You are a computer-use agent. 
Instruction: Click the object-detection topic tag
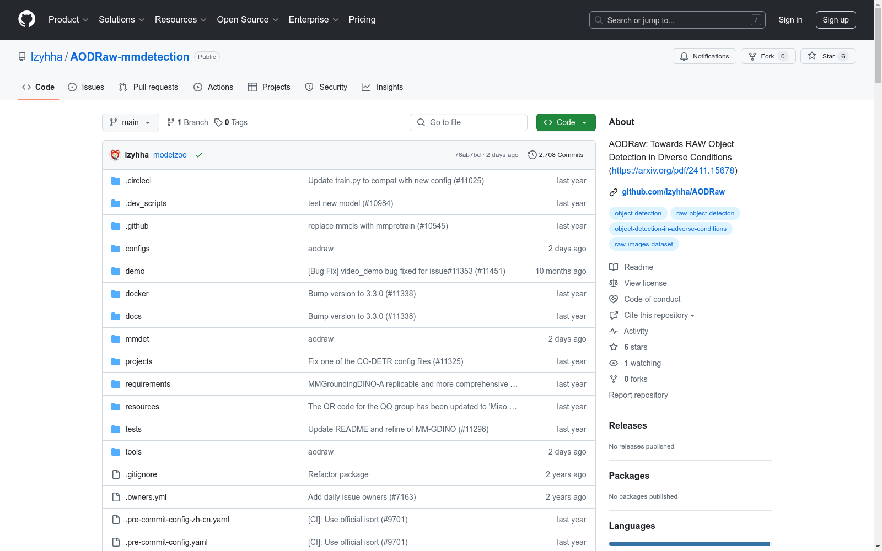[638, 213]
